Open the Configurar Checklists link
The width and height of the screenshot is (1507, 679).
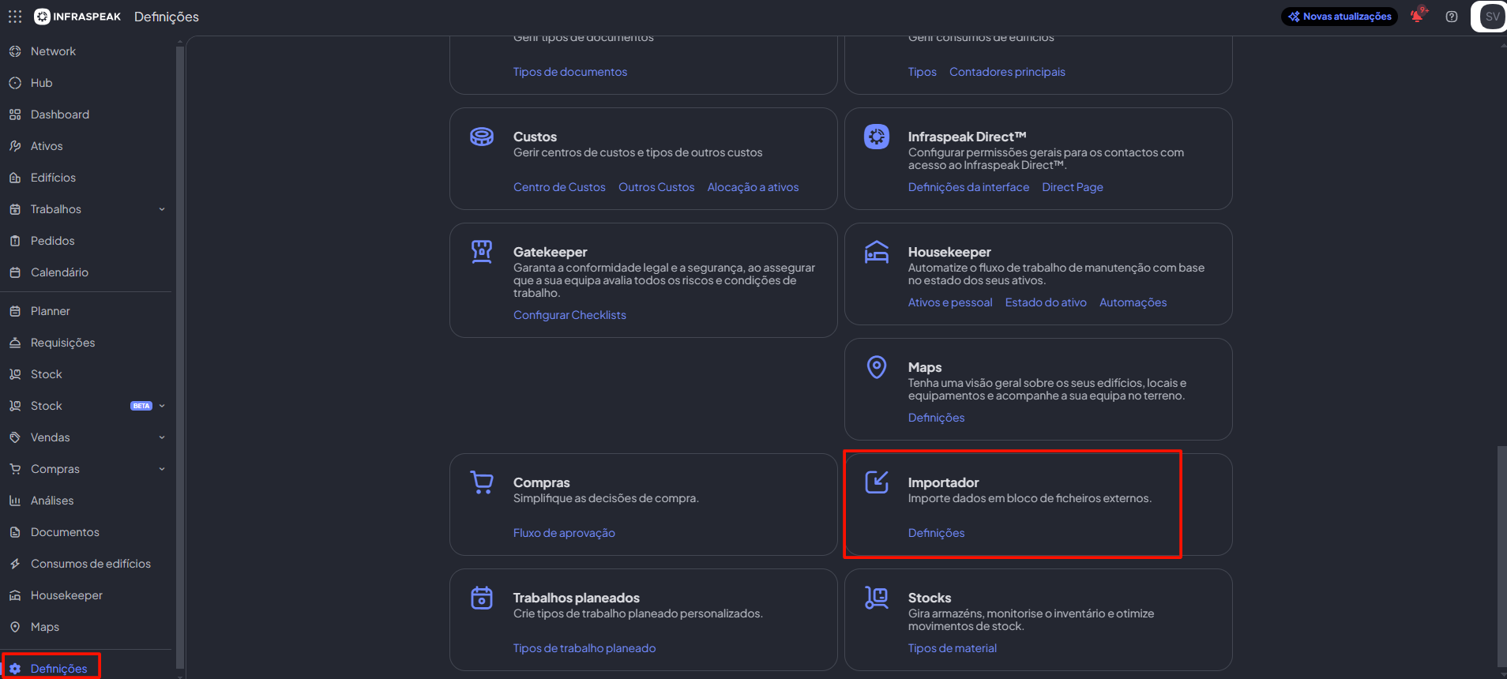pos(569,315)
